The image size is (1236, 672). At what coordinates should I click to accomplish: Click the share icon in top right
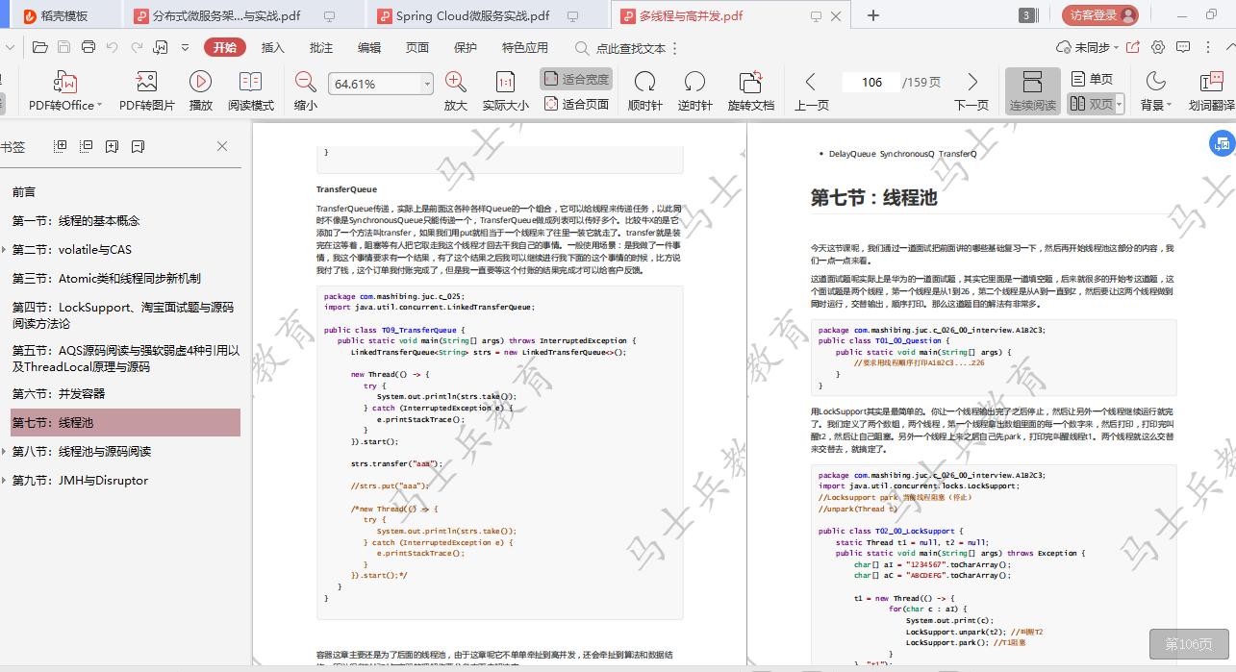[1133, 47]
